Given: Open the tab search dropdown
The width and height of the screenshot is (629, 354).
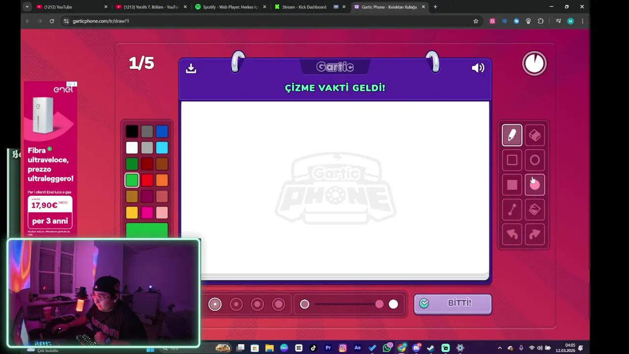Looking at the screenshot, I should coord(27,7).
